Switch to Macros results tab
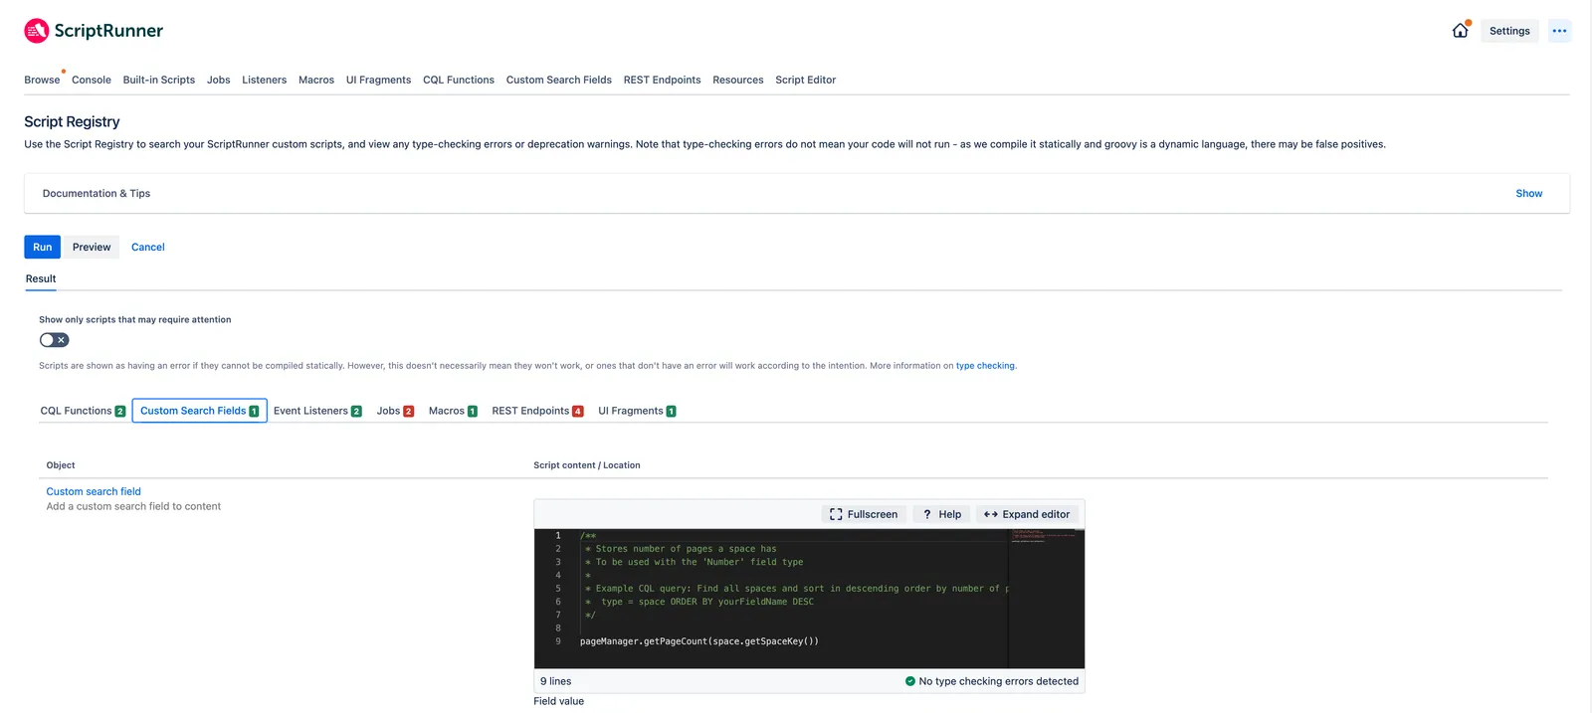The height and width of the screenshot is (713, 1592). click(x=453, y=411)
